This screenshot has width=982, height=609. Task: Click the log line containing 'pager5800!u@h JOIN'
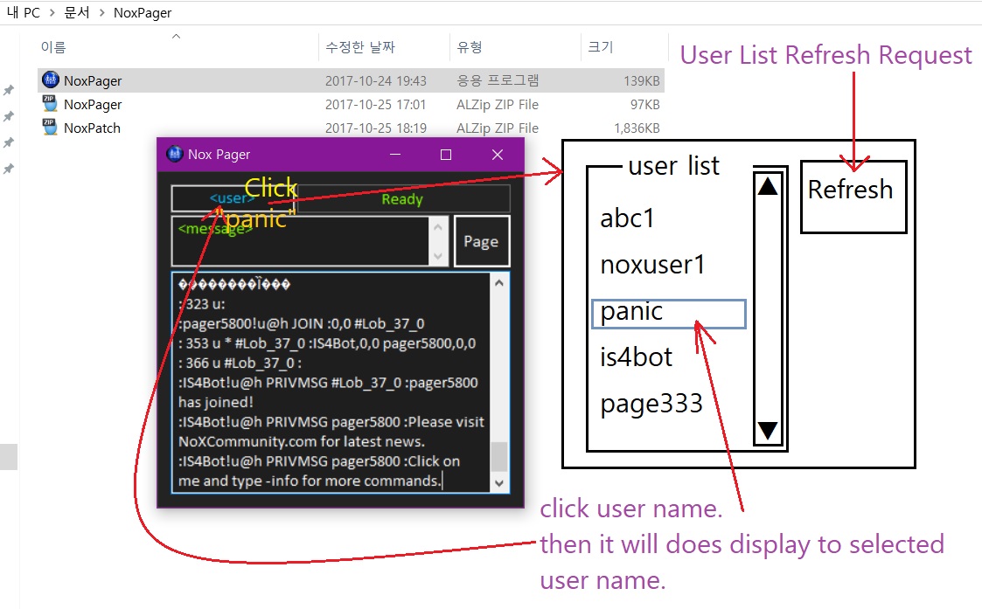coord(301,323)
